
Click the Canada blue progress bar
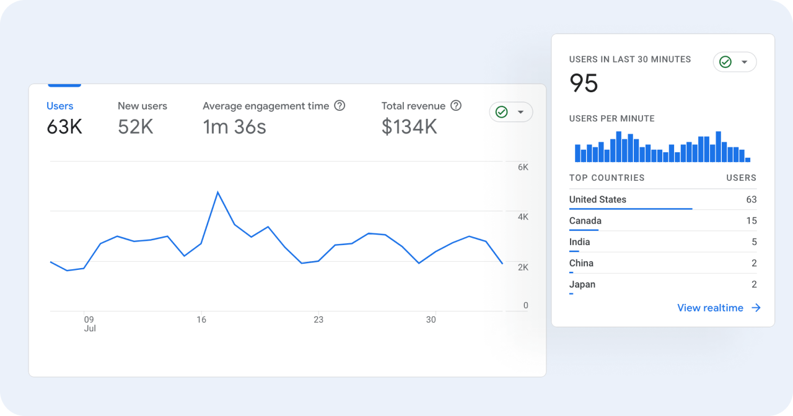tap(584, 230)
